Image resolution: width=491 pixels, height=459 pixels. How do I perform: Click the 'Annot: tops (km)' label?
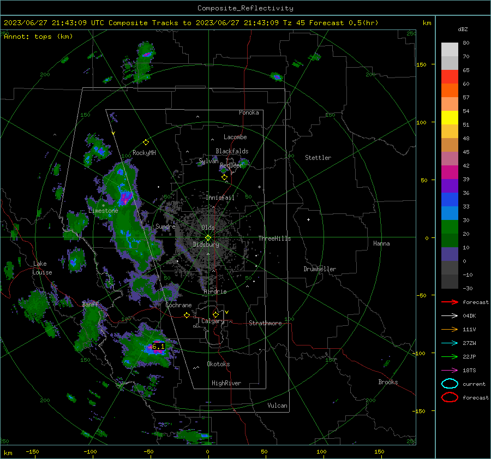point(38,37)
